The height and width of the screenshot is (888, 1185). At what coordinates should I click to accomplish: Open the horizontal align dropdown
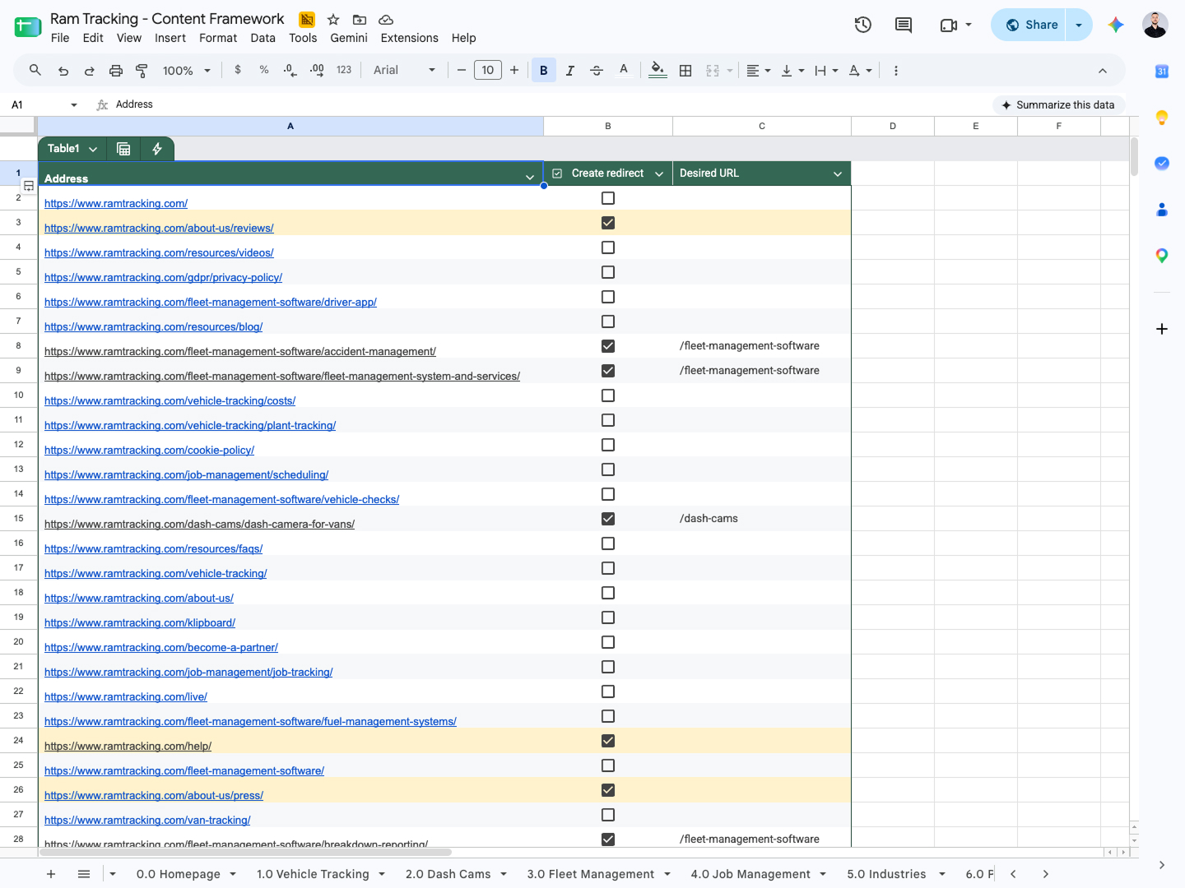click(x=759, y=71)
